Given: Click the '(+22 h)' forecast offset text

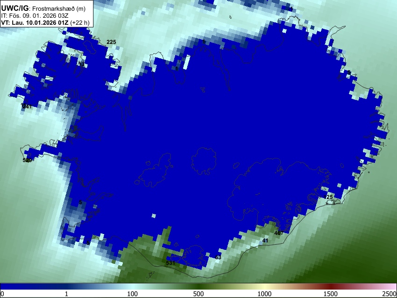Looking at the screenshot, I should 80,22.
